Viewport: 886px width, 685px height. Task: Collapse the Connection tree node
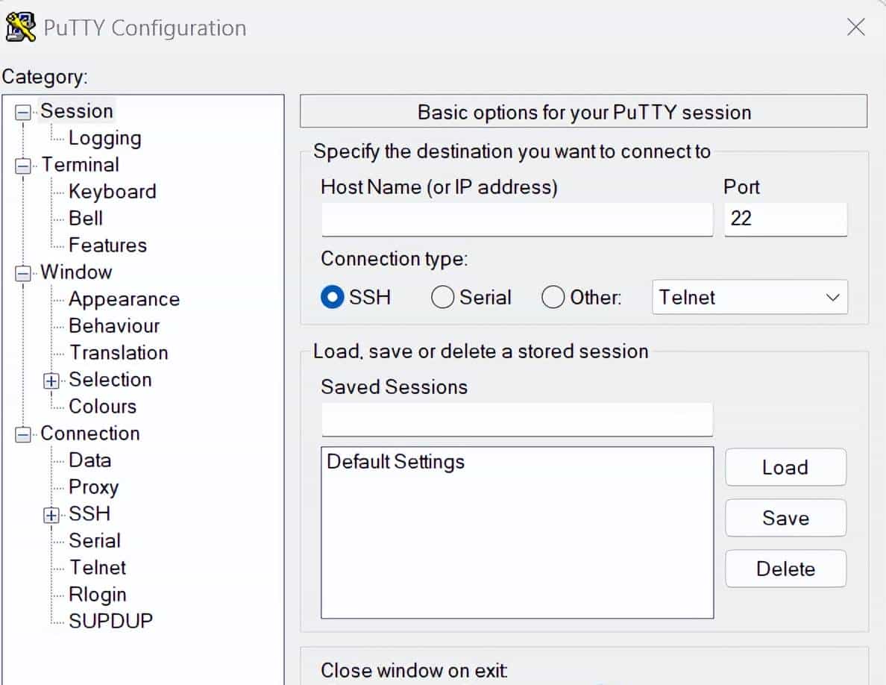[x=24, y=434]
